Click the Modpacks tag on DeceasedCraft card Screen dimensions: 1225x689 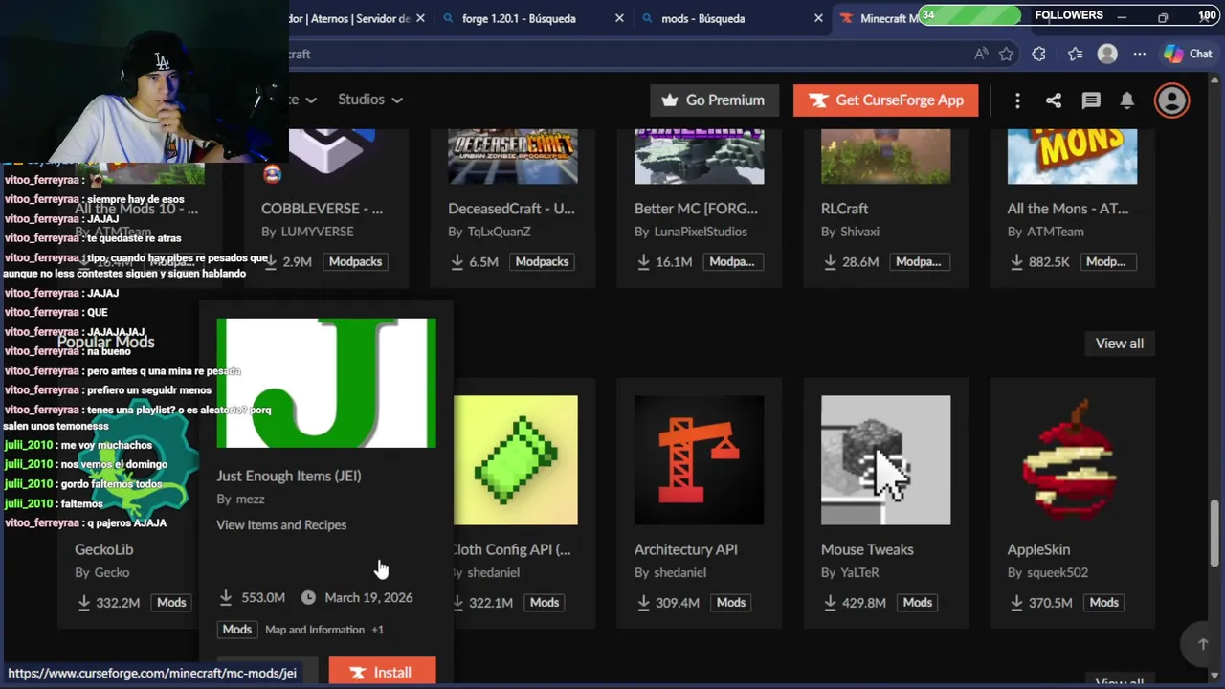coord(542,261)
